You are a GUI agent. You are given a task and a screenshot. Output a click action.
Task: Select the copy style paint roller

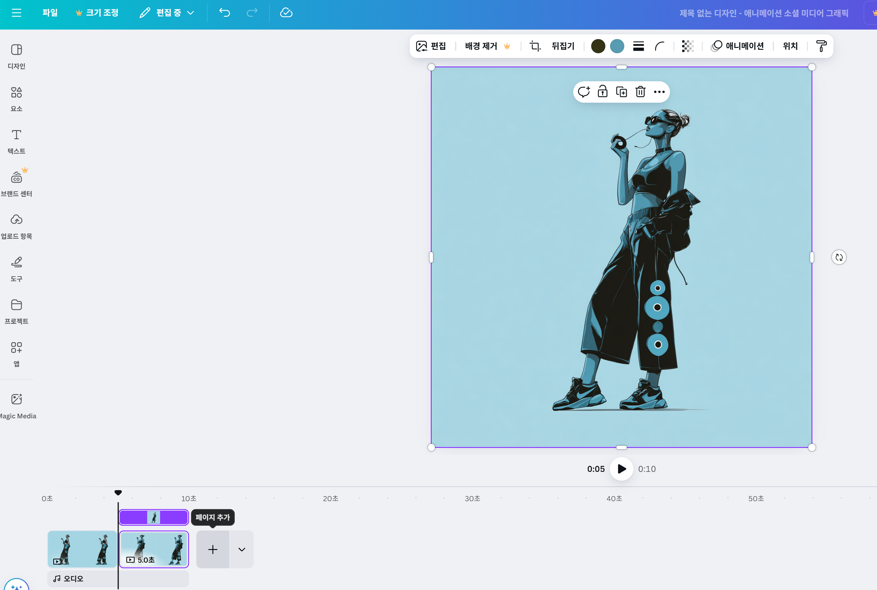pos(821,46)
